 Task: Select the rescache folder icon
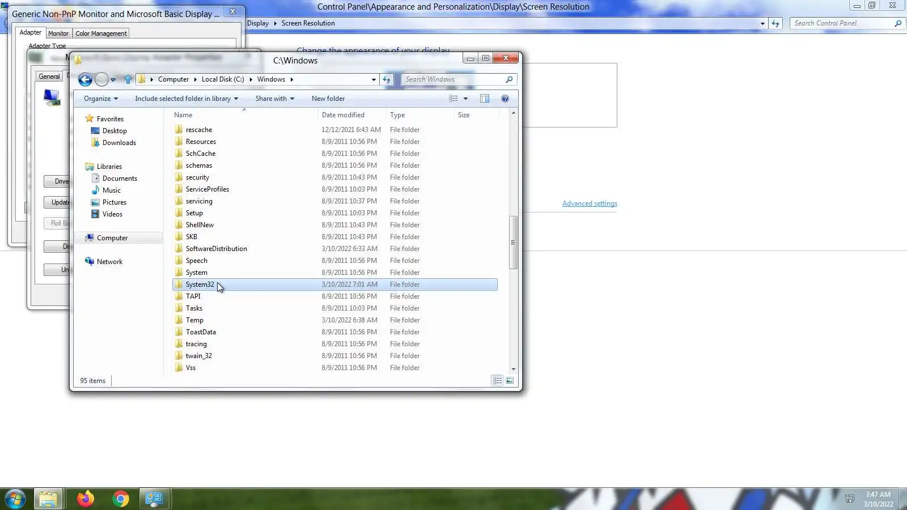click(x=179, y=129)
